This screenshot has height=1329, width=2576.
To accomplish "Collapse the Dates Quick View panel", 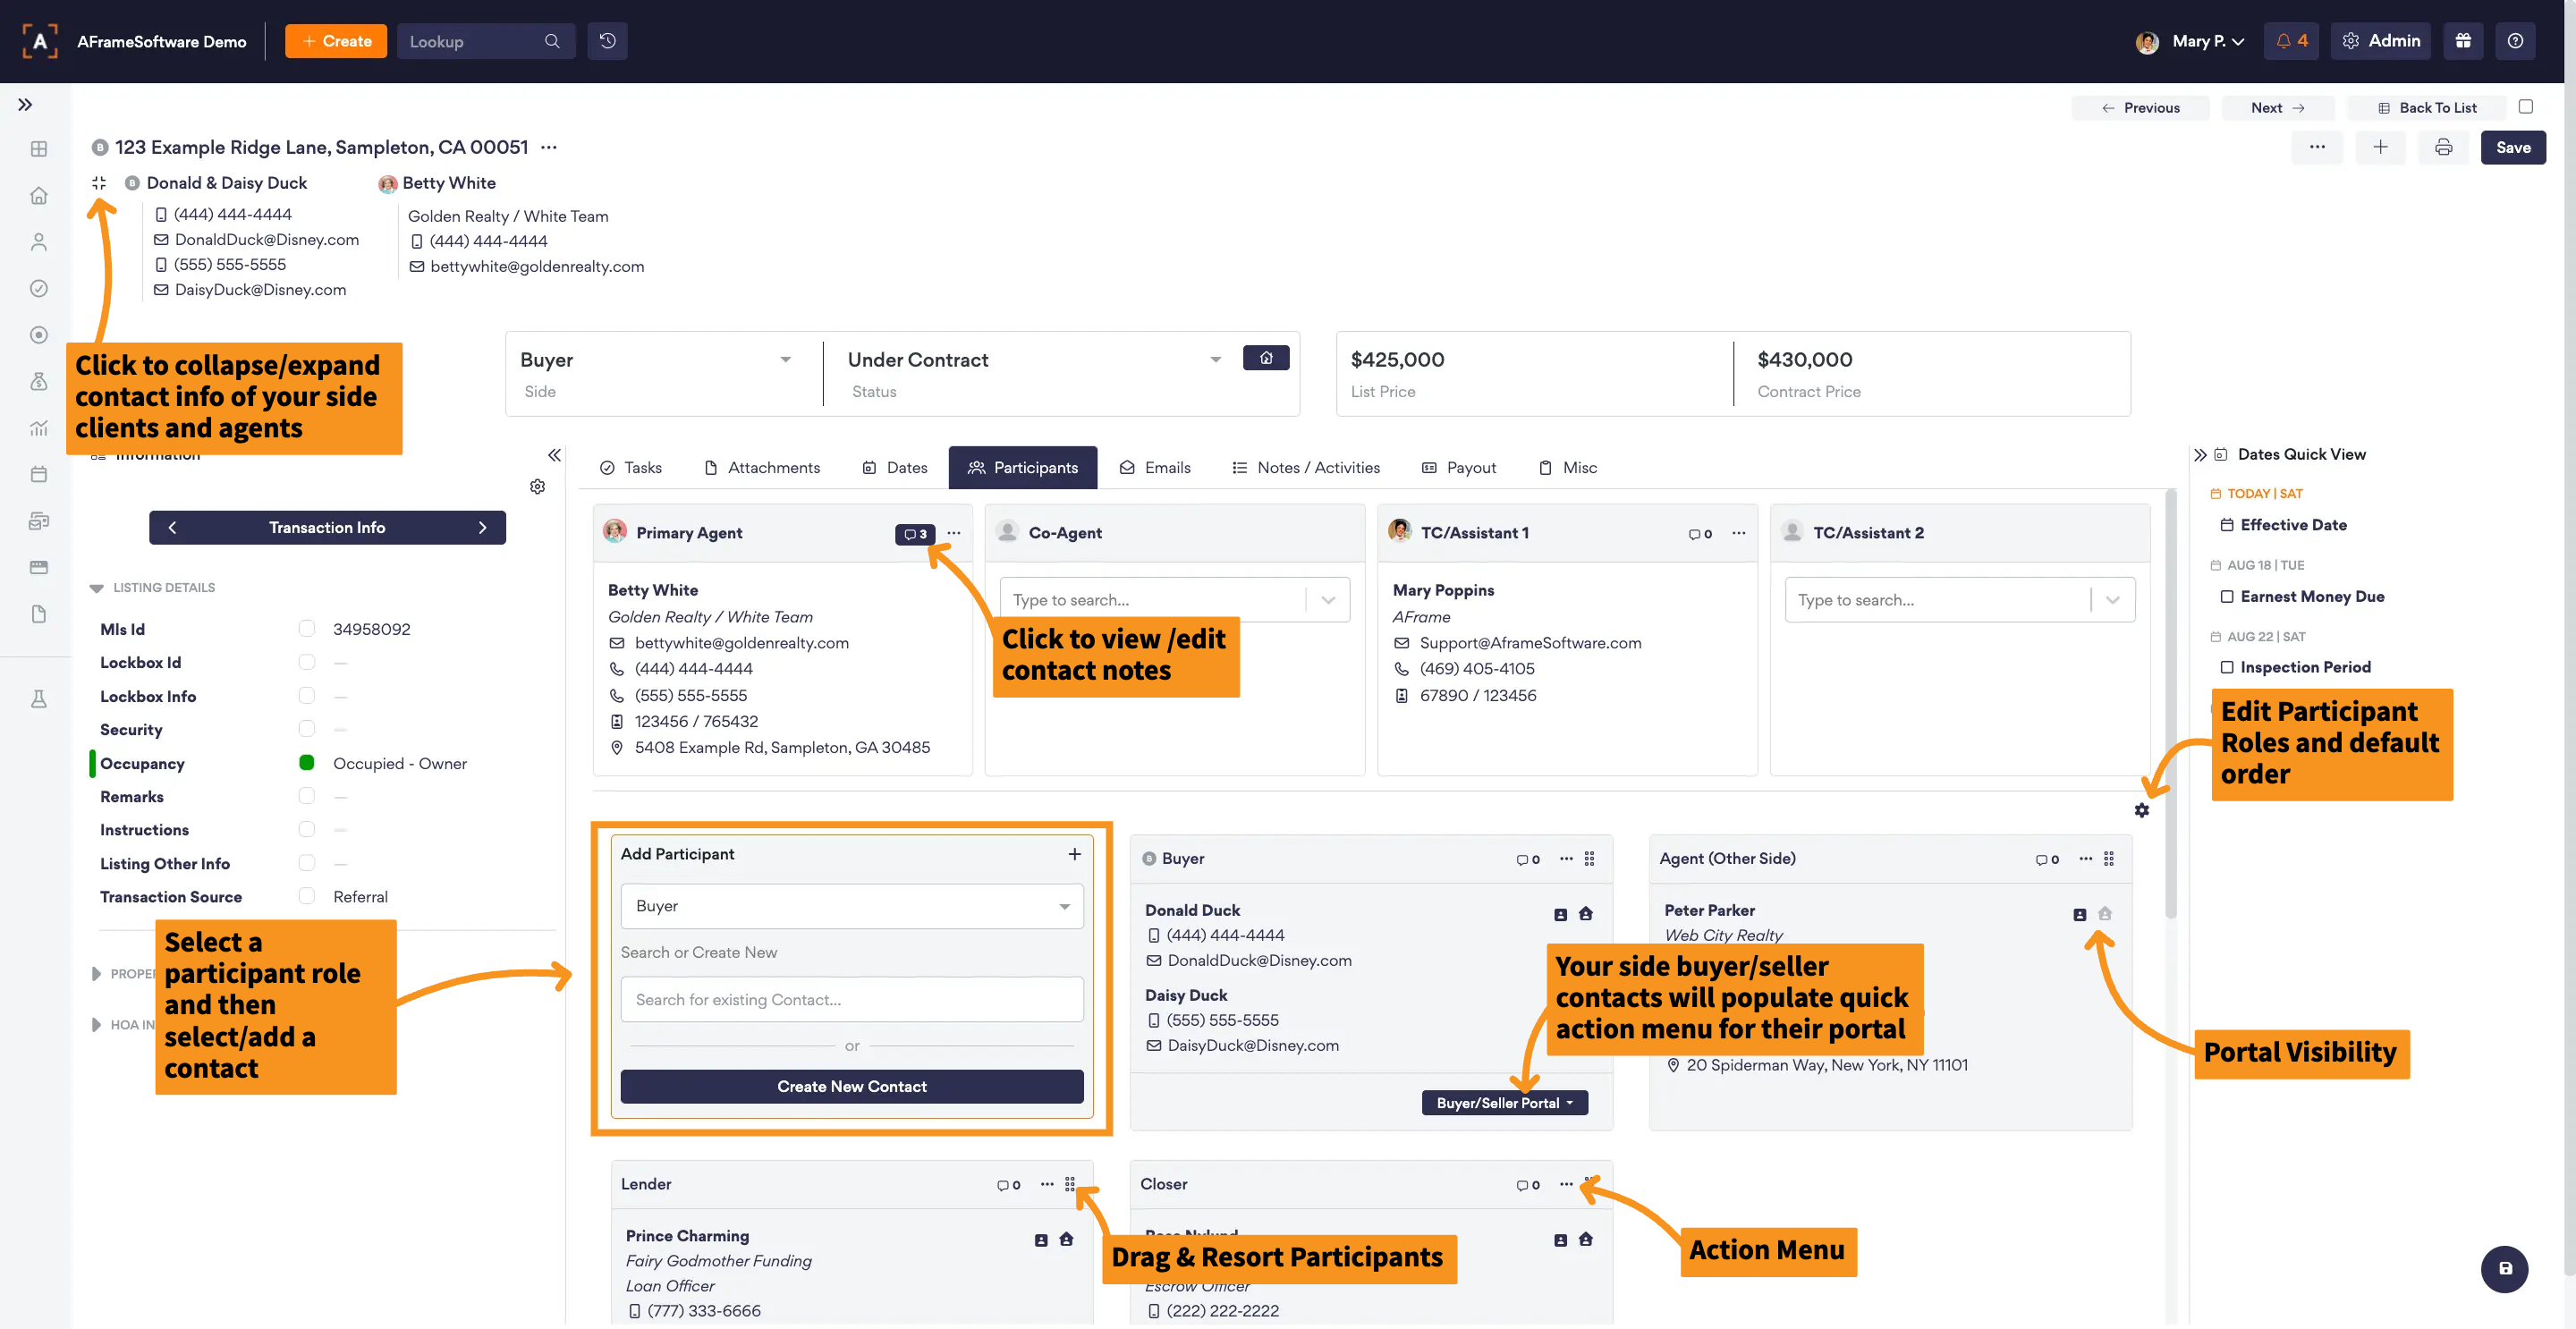I will click(x=2200, y=455).
